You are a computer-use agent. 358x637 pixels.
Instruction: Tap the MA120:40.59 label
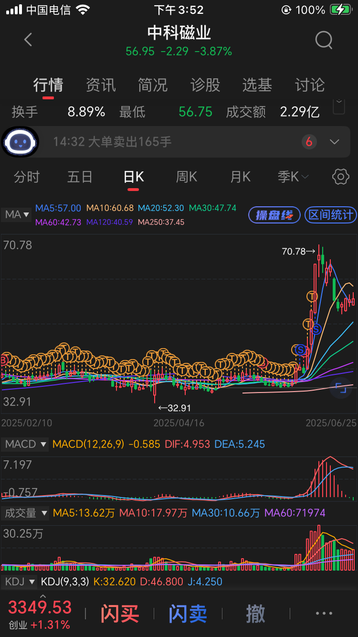point(109,222)
